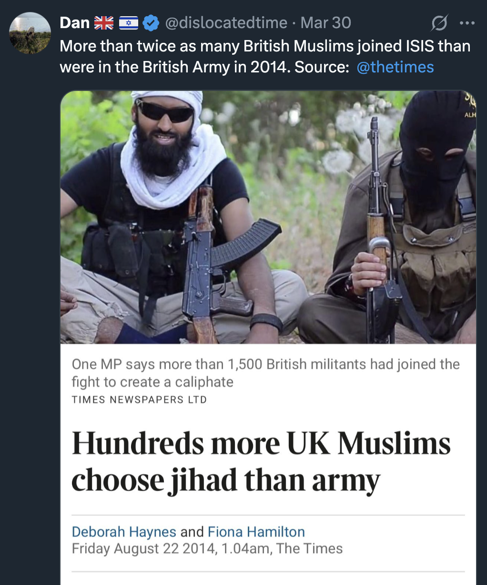The width and height of the screenshot is (487, 585).
Task: Click author link Deborah Haynes
Action: coord(124,531)
